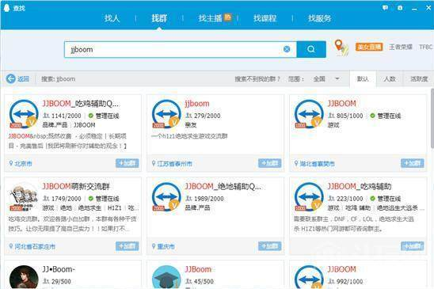Join the JJBOOM_吃鸡辅助Q group via 加群
The width and height of the screenshot is (434, 289).
pos(128,163)
